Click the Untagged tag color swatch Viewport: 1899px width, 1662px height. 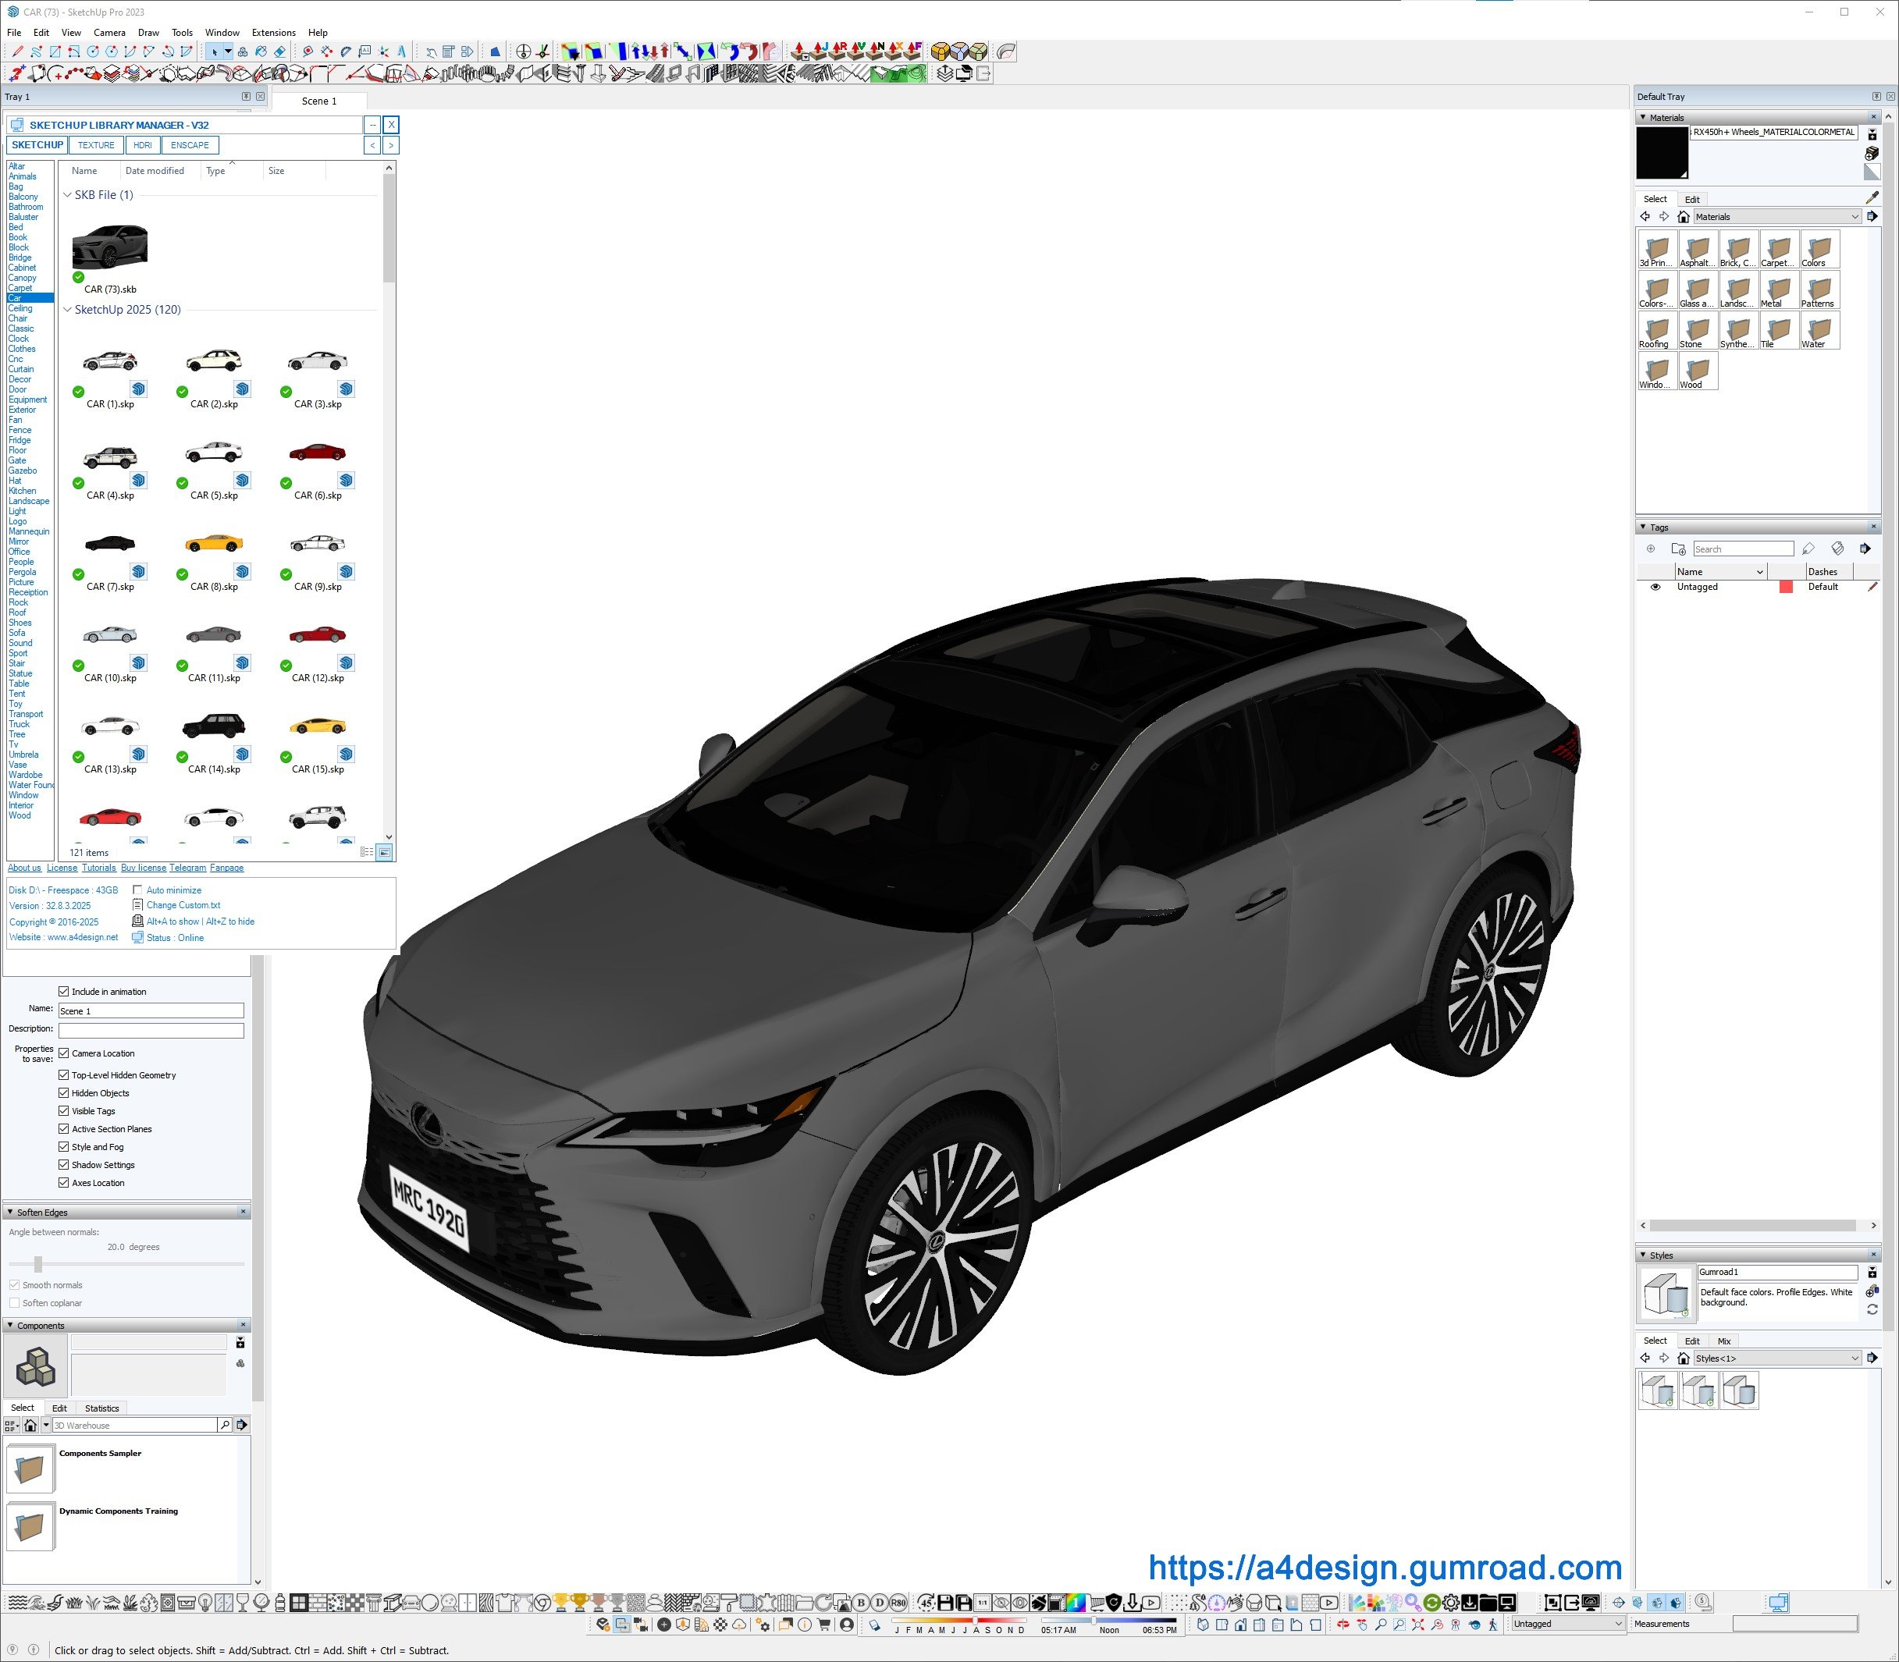pos(1785,587)
